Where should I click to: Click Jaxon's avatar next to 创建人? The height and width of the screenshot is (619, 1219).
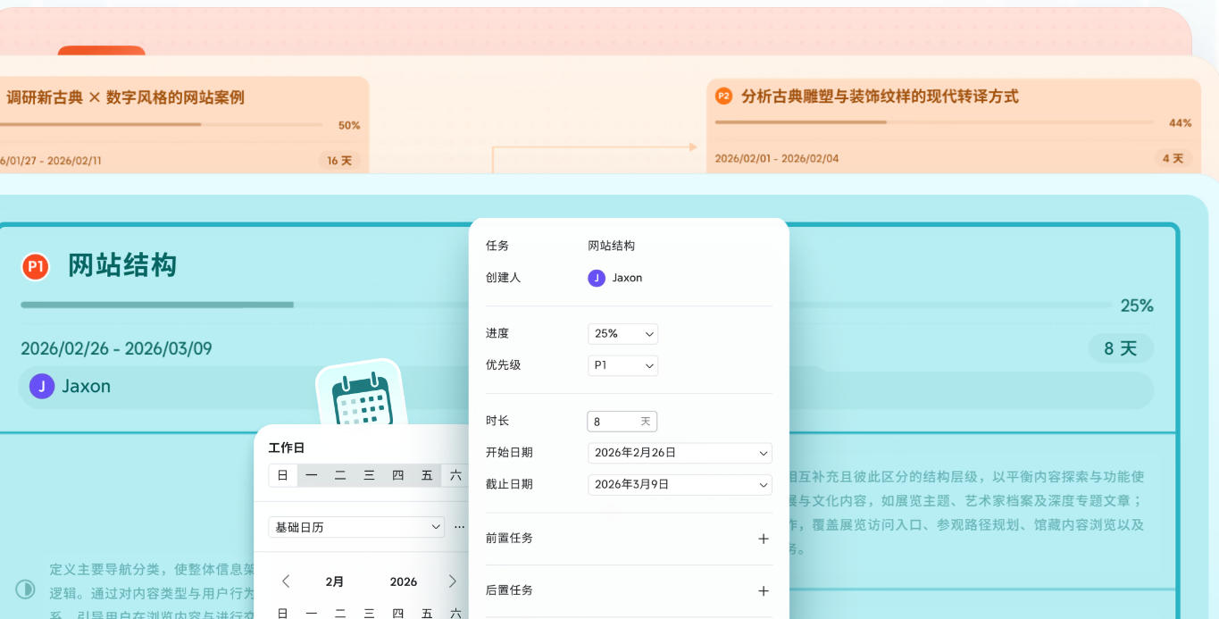[596, 278]
